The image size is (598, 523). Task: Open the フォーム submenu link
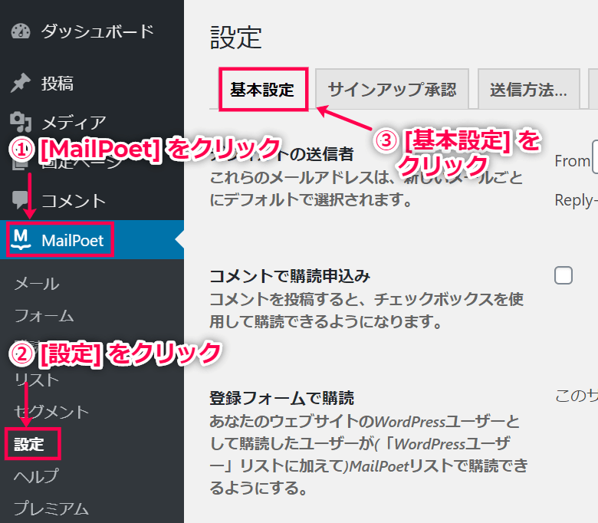point(44,316)
